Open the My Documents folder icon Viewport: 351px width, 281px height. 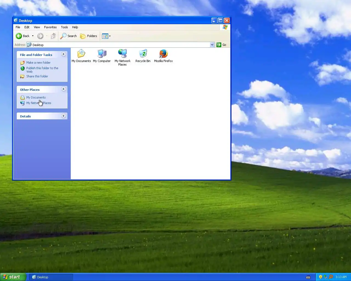click(81, 54)
